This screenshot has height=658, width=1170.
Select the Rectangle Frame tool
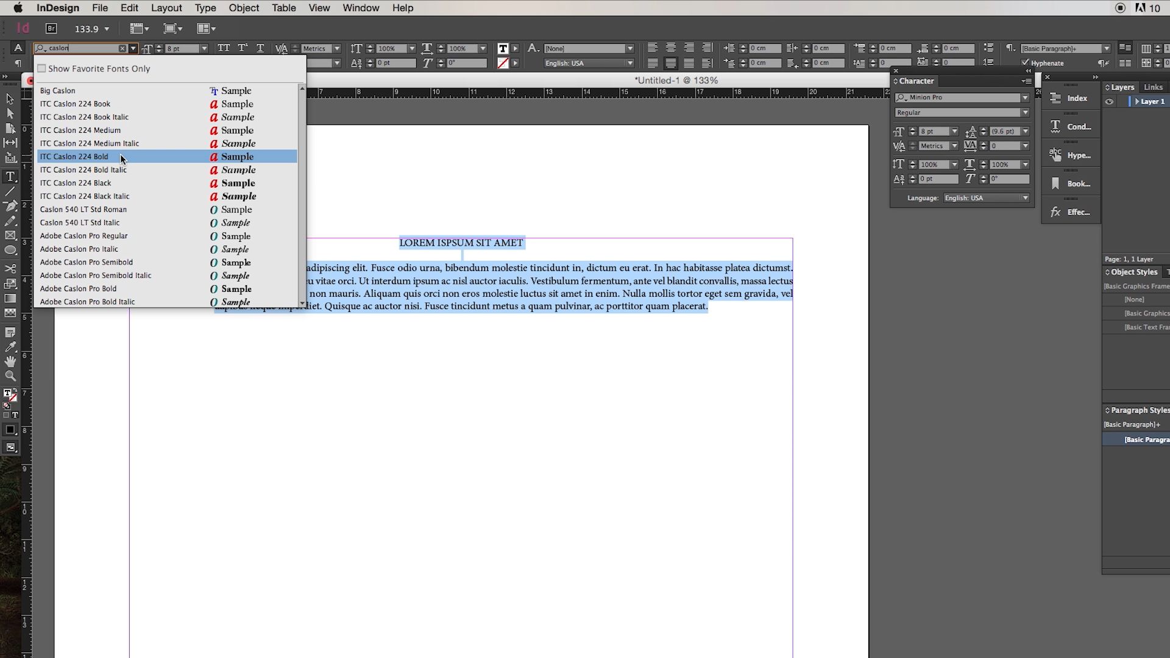click(x=10, y=235)
